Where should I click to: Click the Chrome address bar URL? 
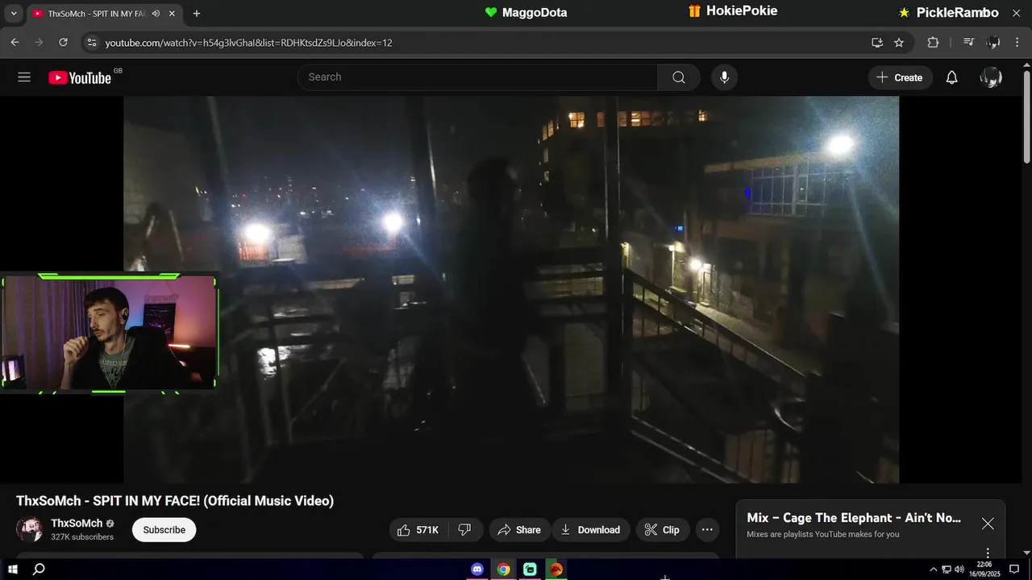(249, 43)
